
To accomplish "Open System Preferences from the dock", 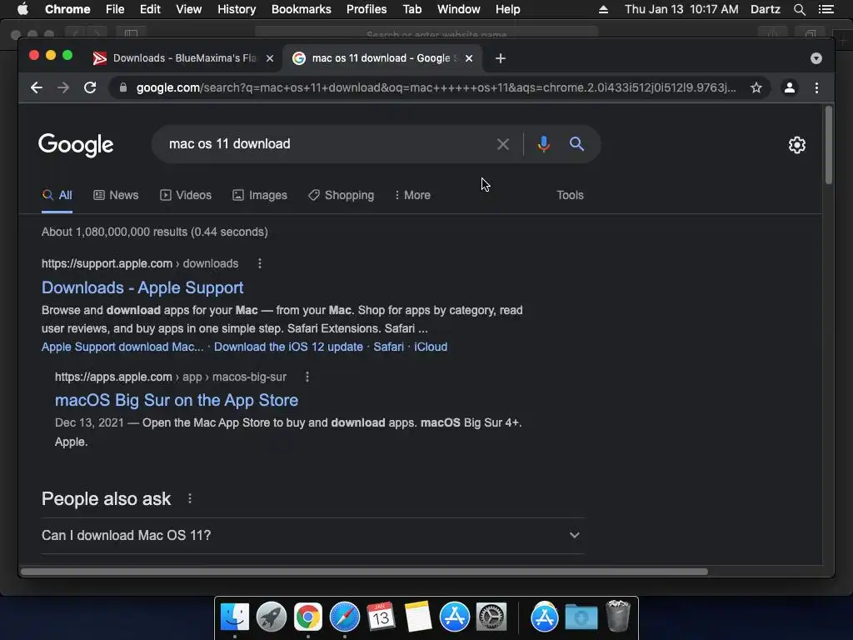I will click(x=491, y=617).
